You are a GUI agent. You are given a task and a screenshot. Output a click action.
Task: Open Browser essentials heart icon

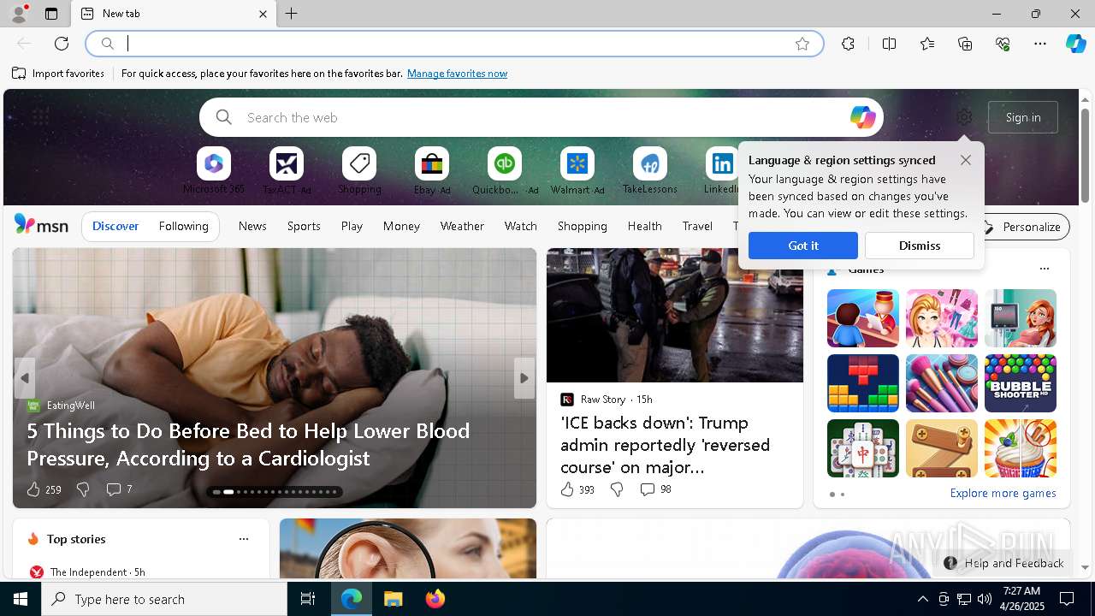tap(1003, 44)
